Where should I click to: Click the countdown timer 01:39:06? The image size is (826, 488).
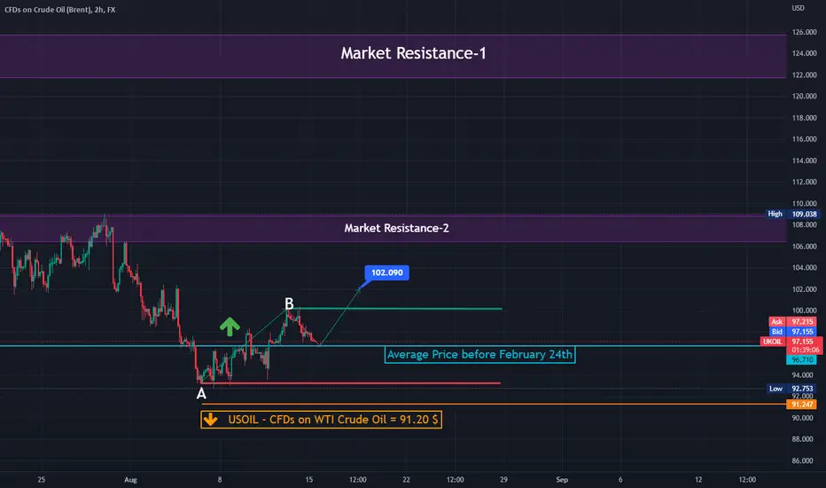coord(805,350)
